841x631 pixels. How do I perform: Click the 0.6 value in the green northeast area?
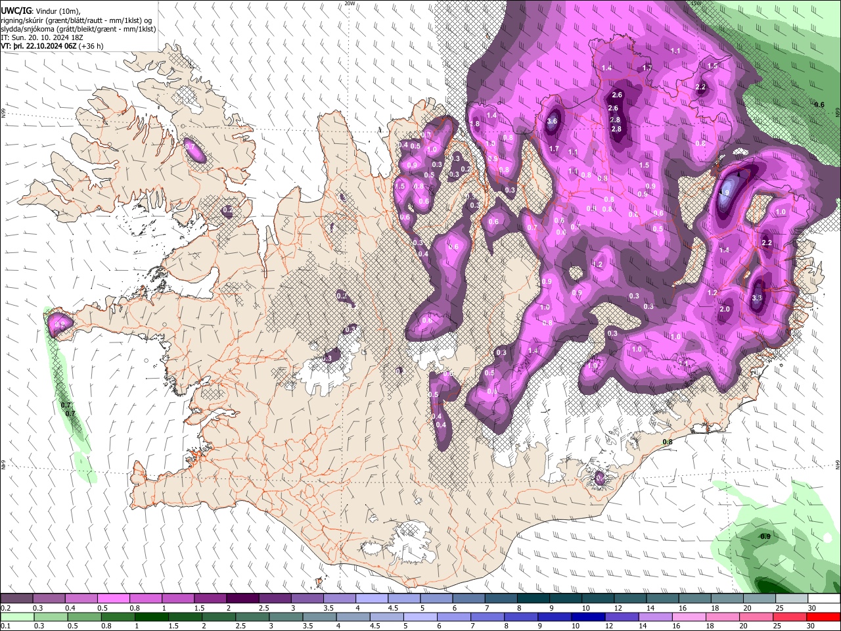click(x=819, y=105)
